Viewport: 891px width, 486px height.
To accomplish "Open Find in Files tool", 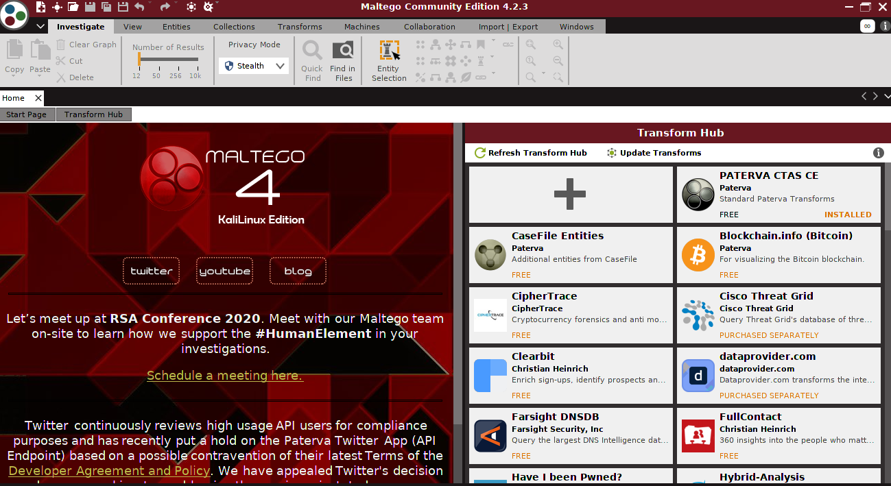I will (x=342, y=60).
